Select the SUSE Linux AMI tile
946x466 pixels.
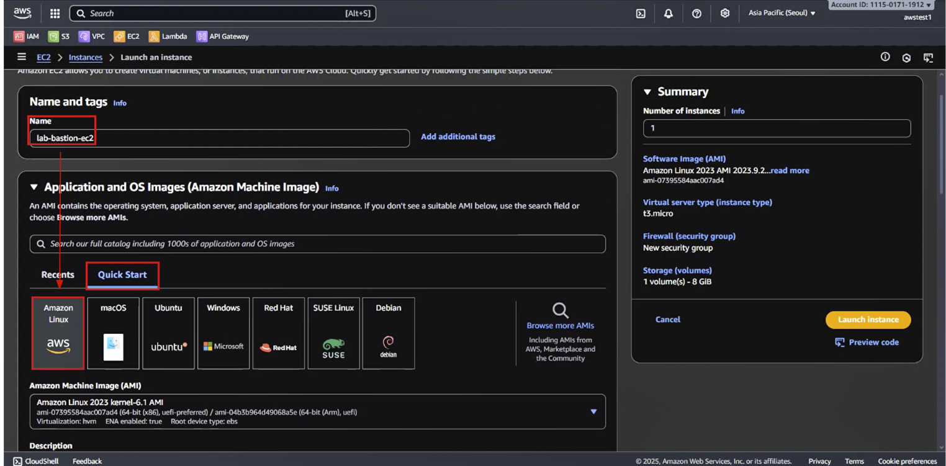click(x=333, y=333)
